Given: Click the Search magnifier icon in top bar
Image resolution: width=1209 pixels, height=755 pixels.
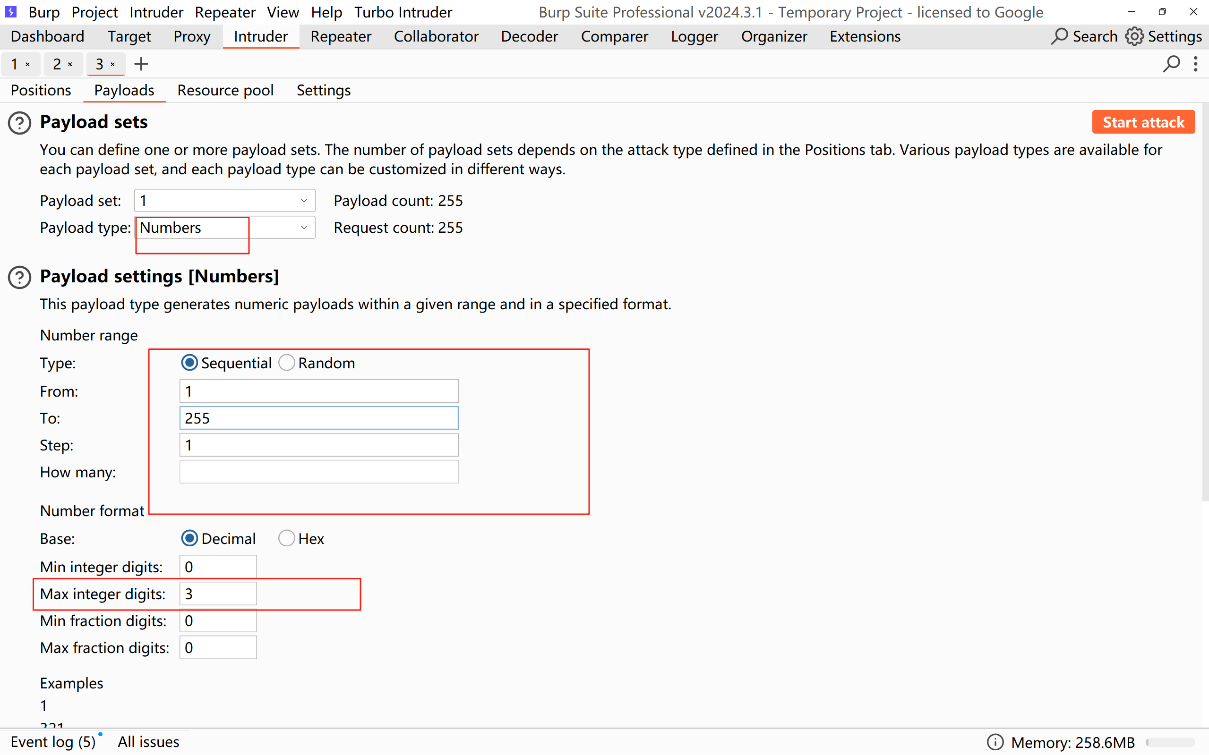Looking at the screenshot, I should tap(1059, 36).
